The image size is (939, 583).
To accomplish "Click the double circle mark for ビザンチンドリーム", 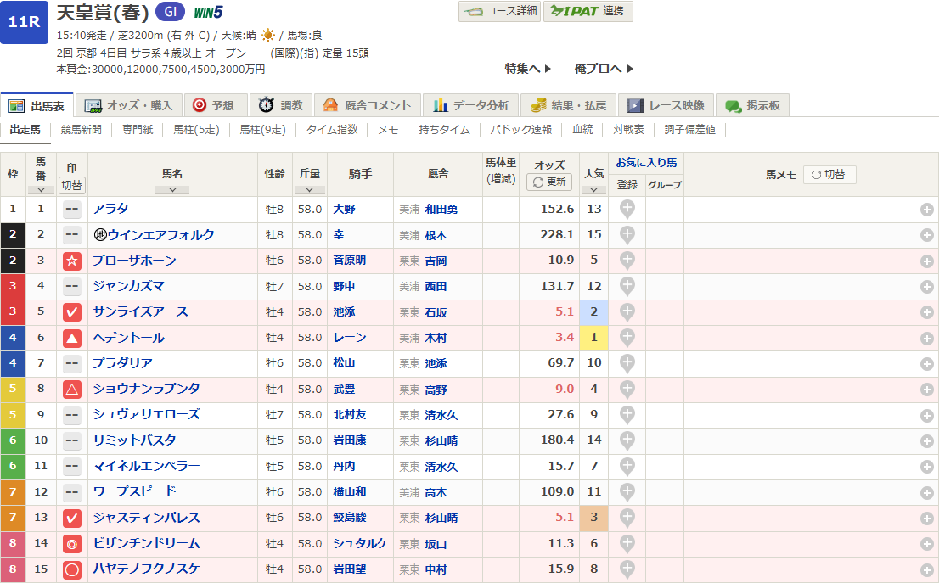I will point(72,544).
